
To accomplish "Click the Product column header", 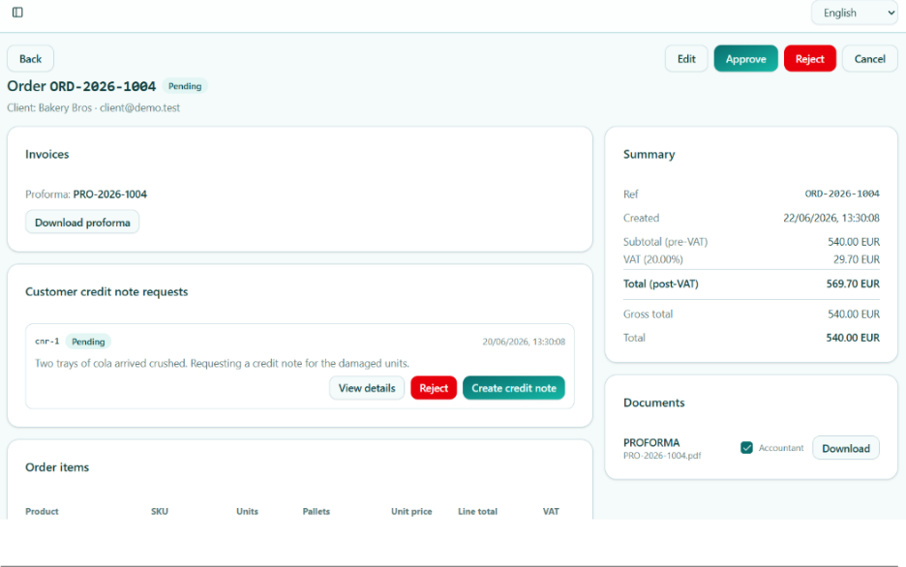I will (42, 511).
